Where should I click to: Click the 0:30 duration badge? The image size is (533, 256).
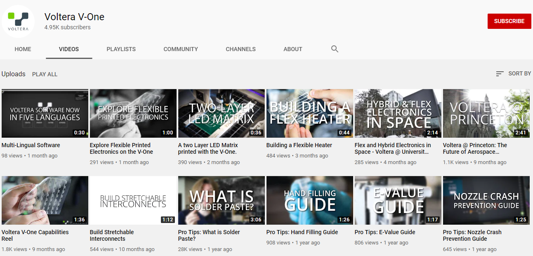[x=79, y=133]
